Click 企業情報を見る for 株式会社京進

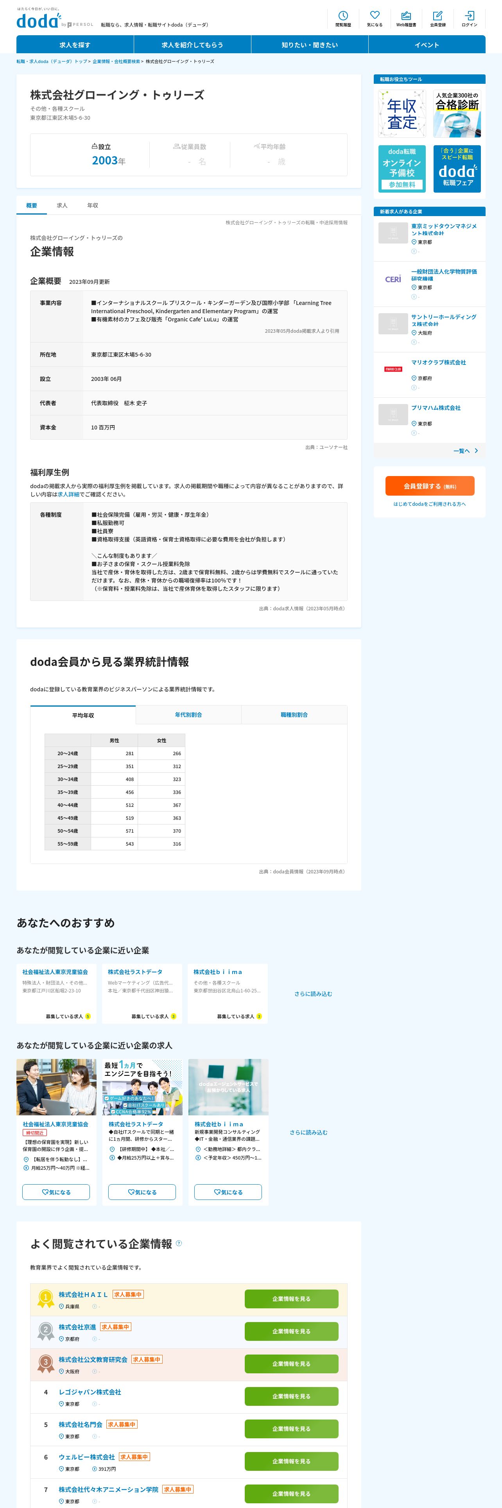tap(291, 1331)
